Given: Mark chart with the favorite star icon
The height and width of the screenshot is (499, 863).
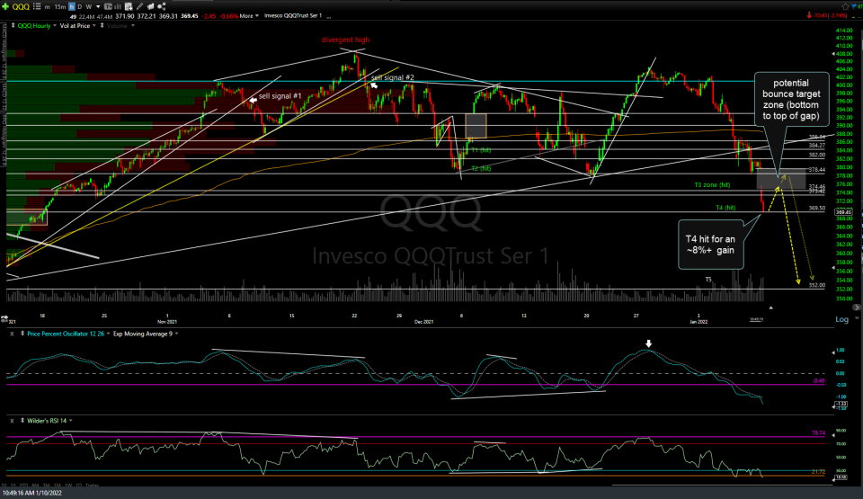Looking at the screenshot, I should 845,6.
